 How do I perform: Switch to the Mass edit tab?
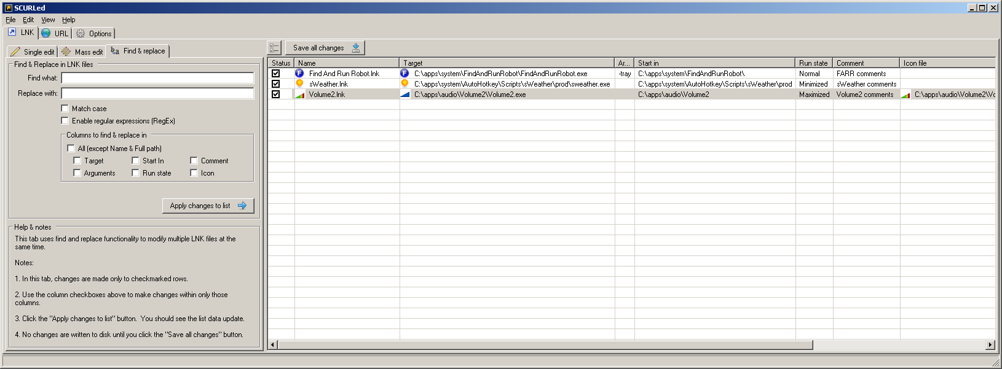pyautogui.click(x=82, y=52)
